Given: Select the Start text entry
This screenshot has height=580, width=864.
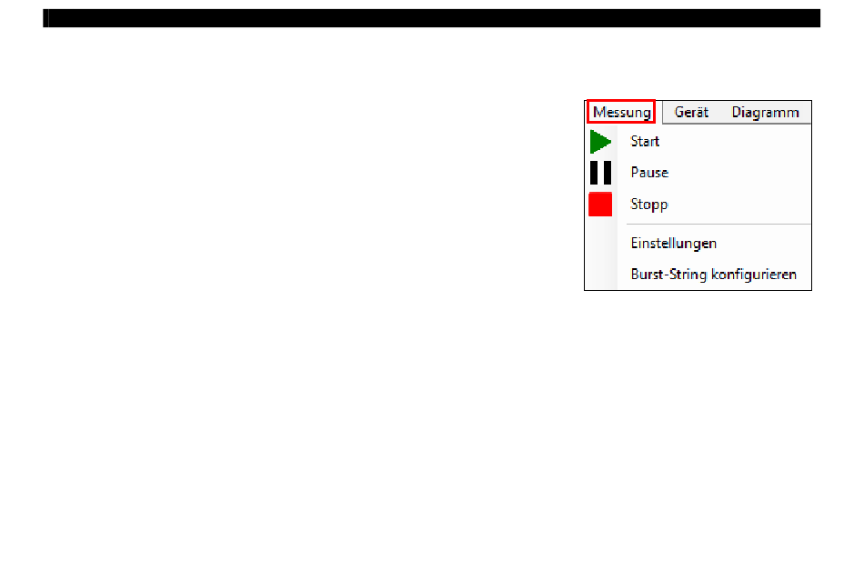Looking at the screenshot, I should click(x=645, y=142).
